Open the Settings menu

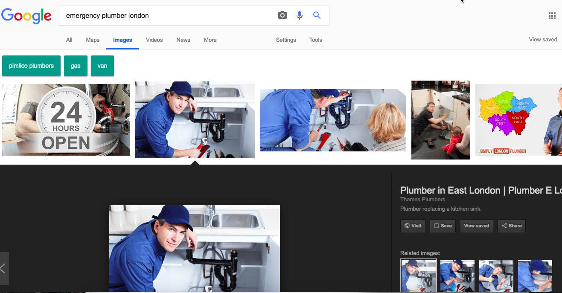click(x=285, y=40)
